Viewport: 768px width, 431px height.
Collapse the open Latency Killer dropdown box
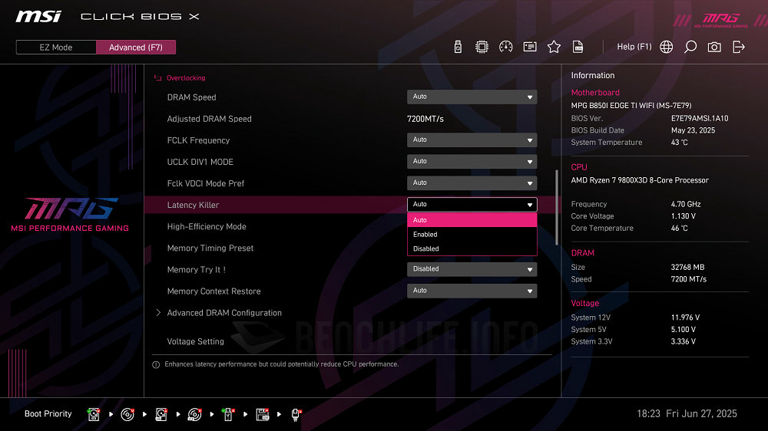click(x=472, y=205)
